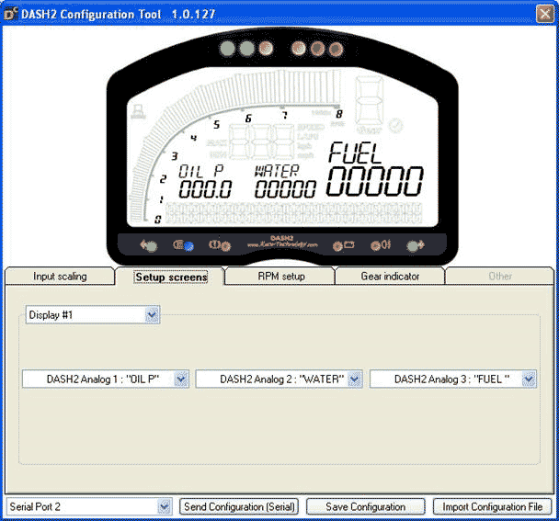Switch to the Input scaling tab
The image size is (559, 521).
pyautogui.click(x=60, y=276)
